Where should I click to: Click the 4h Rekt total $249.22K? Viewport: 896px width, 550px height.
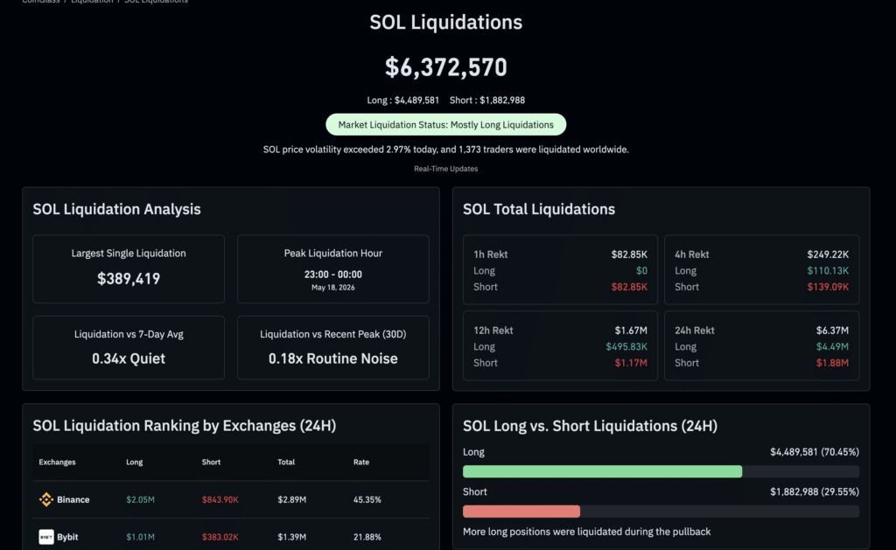(x=828, y=254)
